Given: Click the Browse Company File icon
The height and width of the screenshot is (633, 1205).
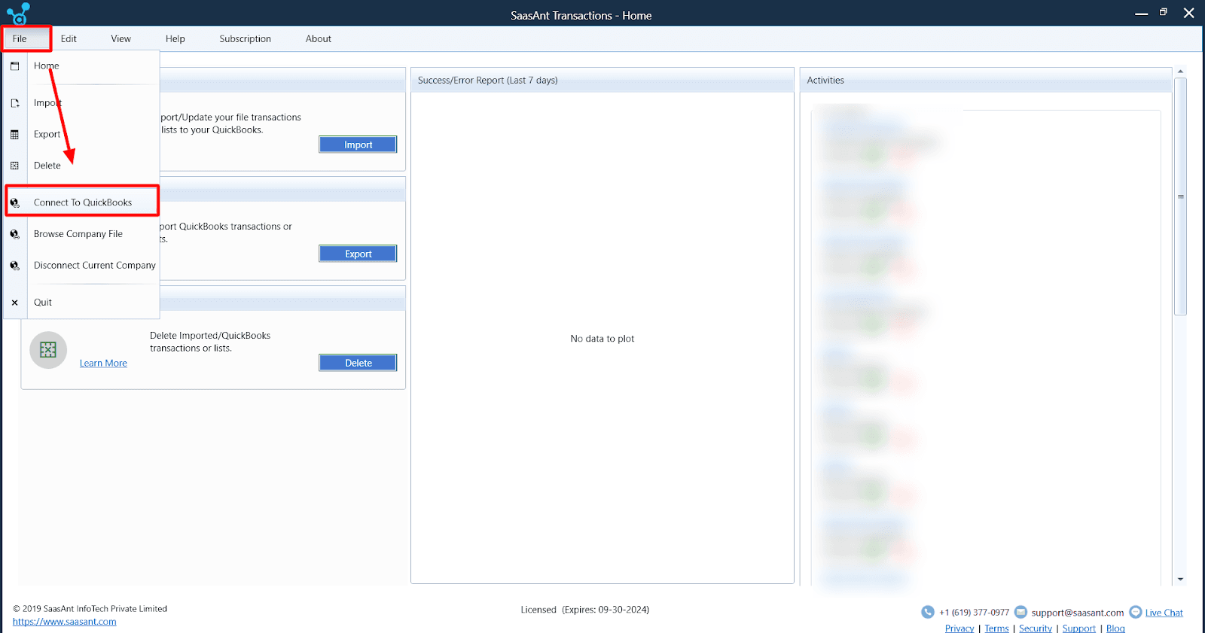Looking at the screenshot, I should (x=14, y=234).
